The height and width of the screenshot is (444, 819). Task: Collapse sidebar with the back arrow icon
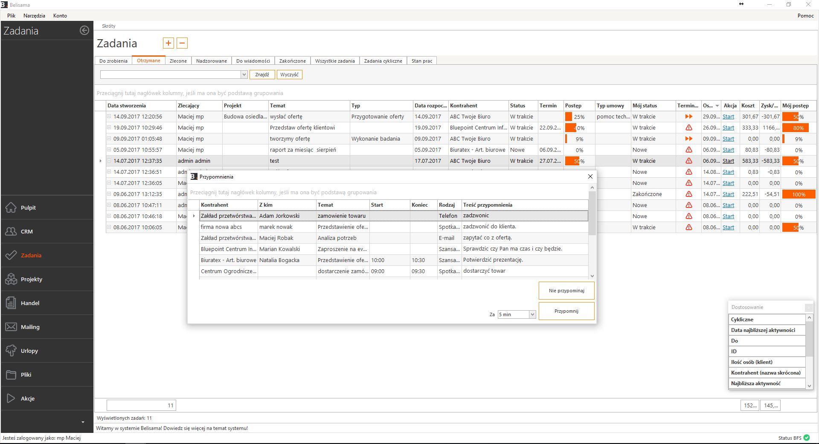(x=84, y=30)
